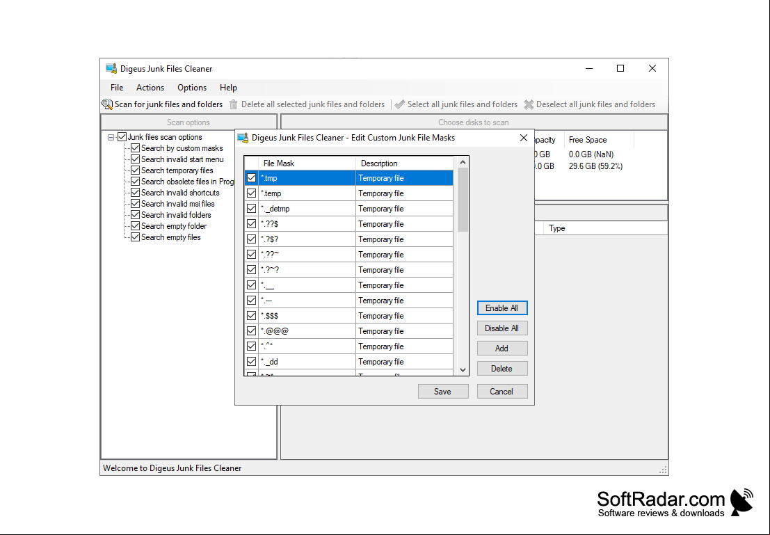Viewport: 770px width, 535px height.
Task: Click Delete all selected junk files and folders
Action: coord(307,104)
